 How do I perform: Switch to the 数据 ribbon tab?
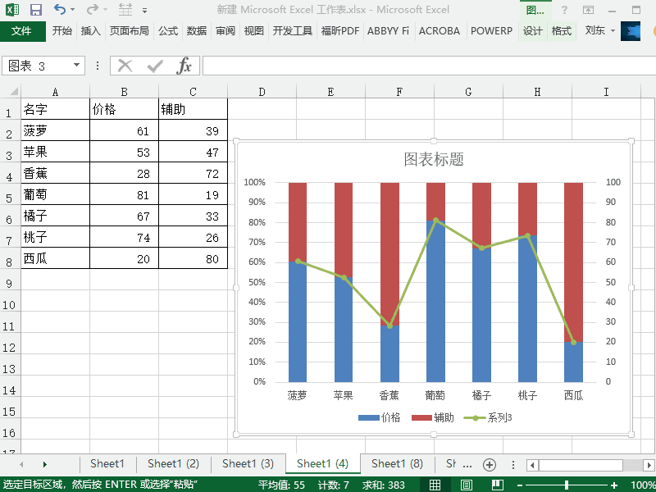pyautogui.click(x=197, y=30)
